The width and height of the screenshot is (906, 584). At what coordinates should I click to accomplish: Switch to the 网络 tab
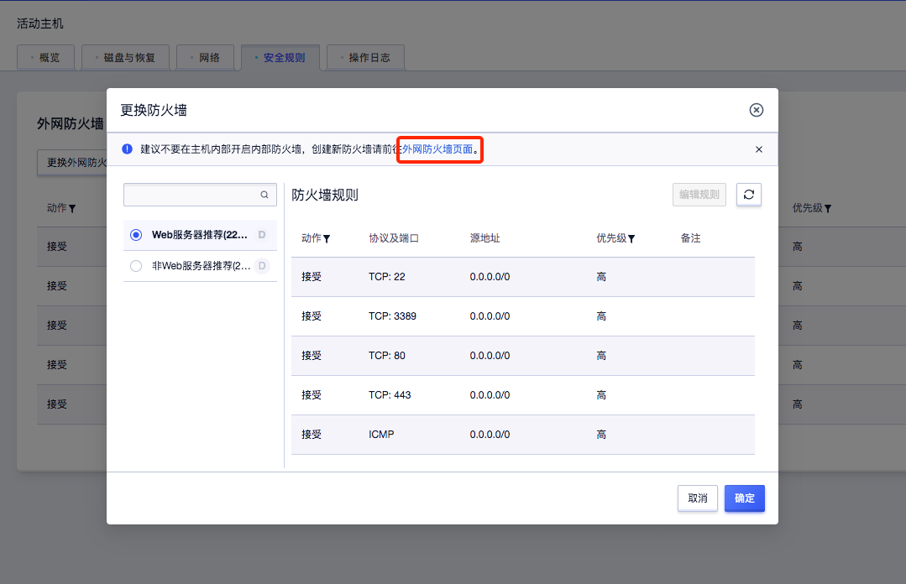coord(205,57)
